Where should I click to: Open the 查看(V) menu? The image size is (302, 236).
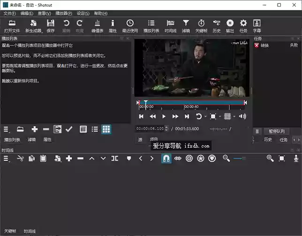pos(44,13)
